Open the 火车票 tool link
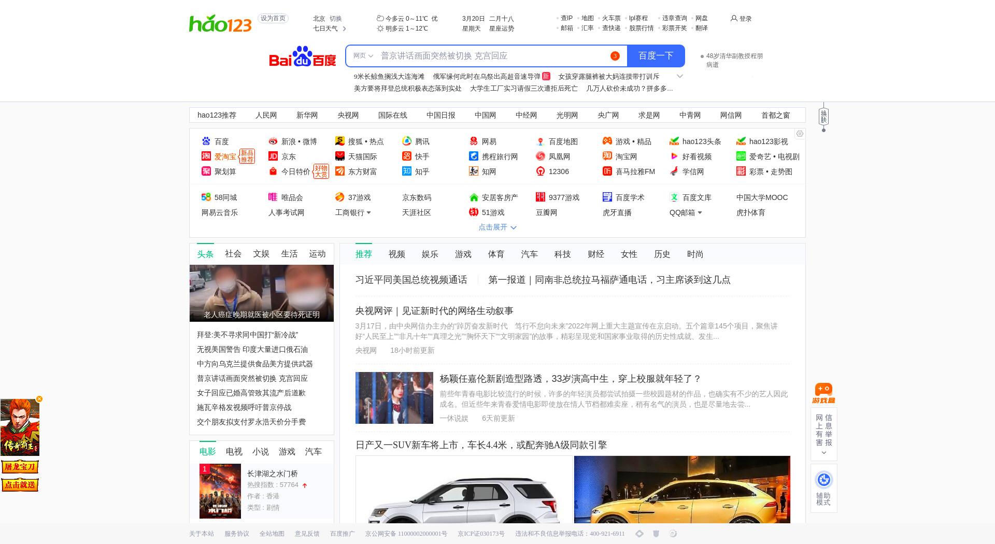Image resolution: width=995 pixels, height=544 pixels. pyautogui.click(x=612, y=18)
